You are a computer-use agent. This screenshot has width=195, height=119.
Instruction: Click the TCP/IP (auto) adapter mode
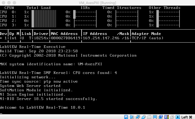click(x=147, y=38)
